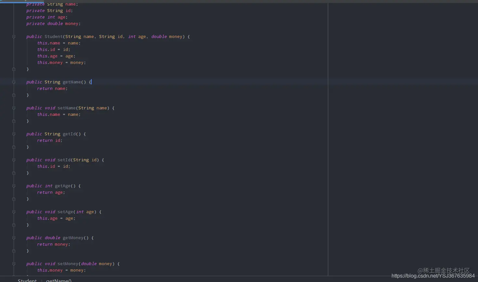The height and width of the screenshot is (282, 478).
Task: Collapse the setAge(int age) method fold marker
Action: click(x=14, y=212)
